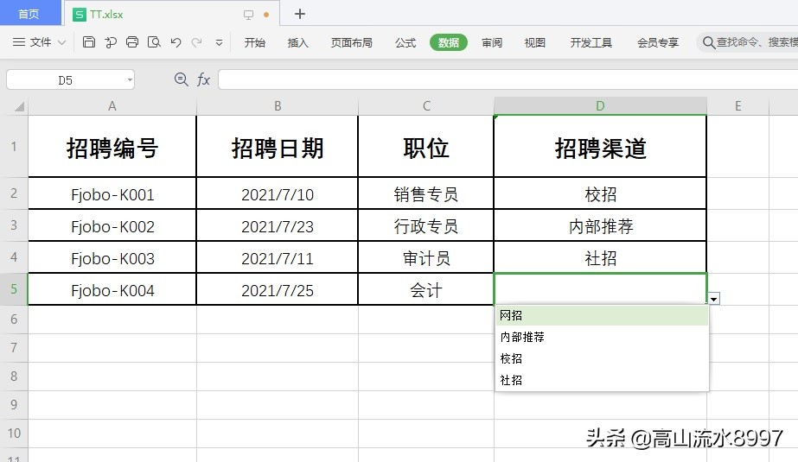The width and height of the screenshot is (798, 462).
Task: Click the 招聘渠道 header cell
Action: pos(600,147)
